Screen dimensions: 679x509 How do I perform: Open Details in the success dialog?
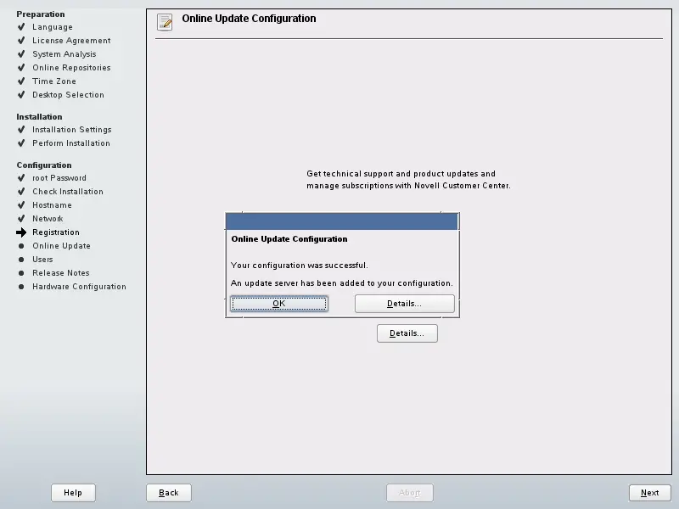[x=405, y=304]
